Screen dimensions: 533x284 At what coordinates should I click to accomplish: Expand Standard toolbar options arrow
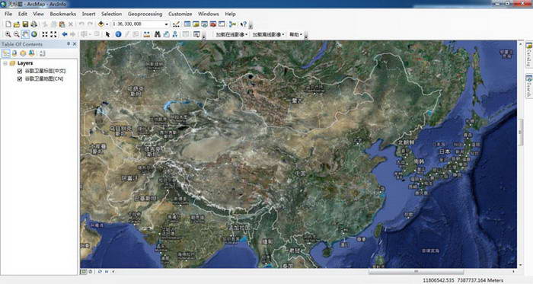click(251, 26)
